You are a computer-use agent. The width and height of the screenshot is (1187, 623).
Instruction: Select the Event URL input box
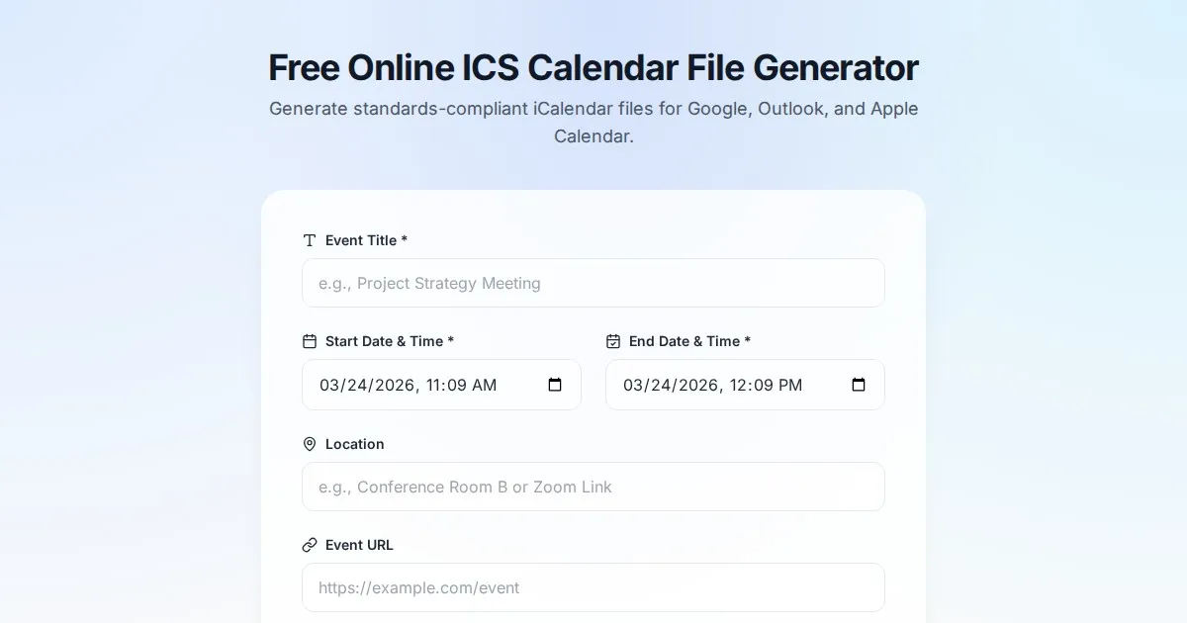click(x=593, y=587)
